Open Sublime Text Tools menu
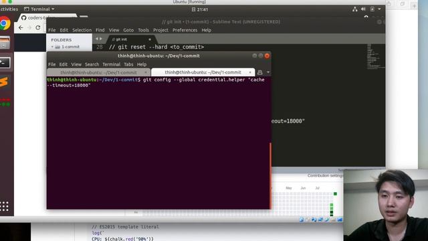The image size is (428, 241). [x=143, y=30]
